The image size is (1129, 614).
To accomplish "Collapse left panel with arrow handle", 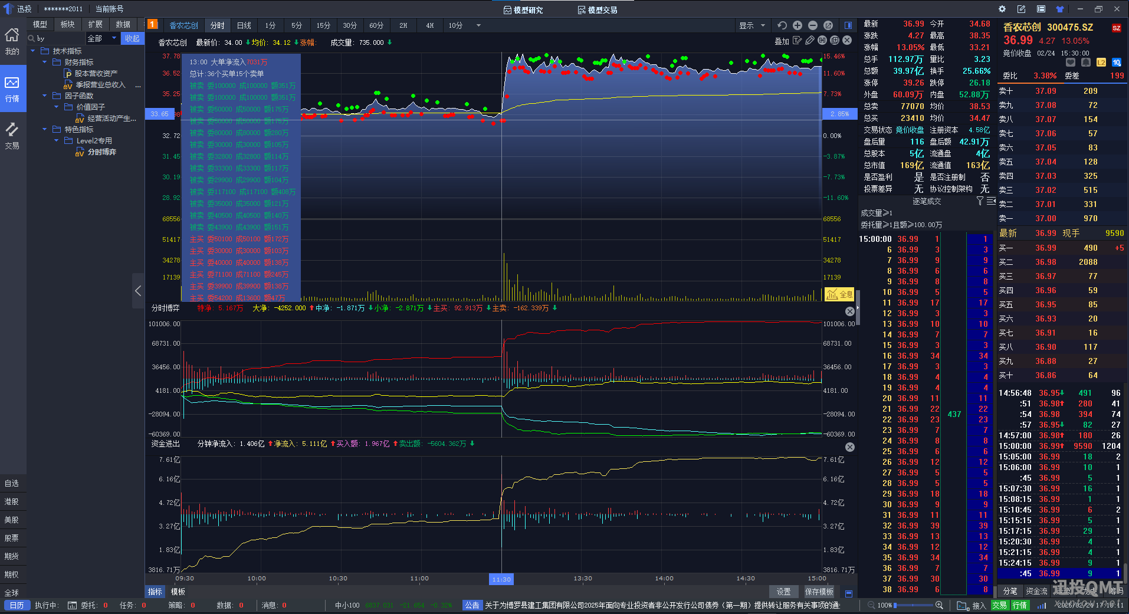I will tap(138, 290).
